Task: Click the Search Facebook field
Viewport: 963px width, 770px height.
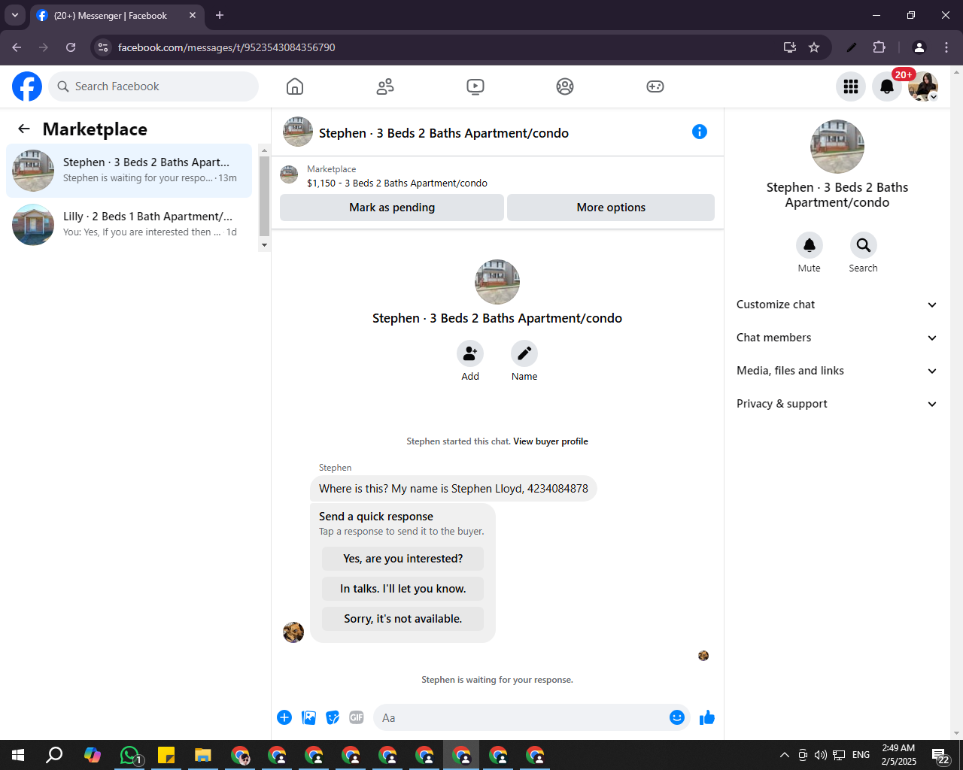Action: click(x=153, y=86)
